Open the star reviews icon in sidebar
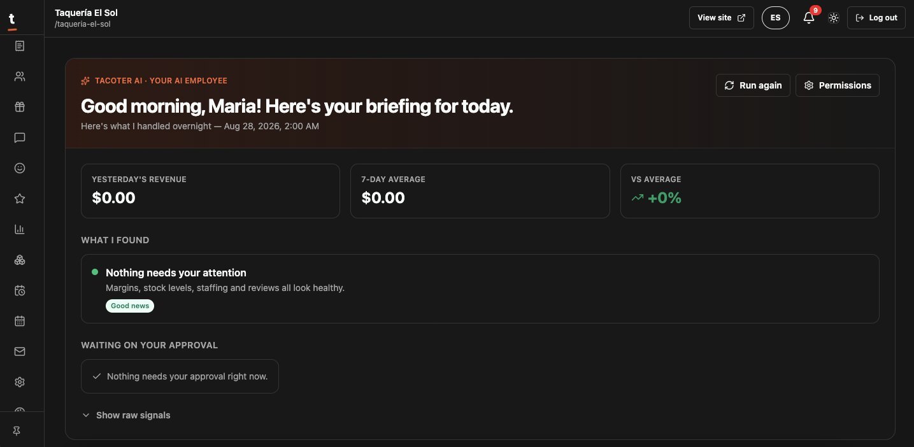 (x=20, y=199)
